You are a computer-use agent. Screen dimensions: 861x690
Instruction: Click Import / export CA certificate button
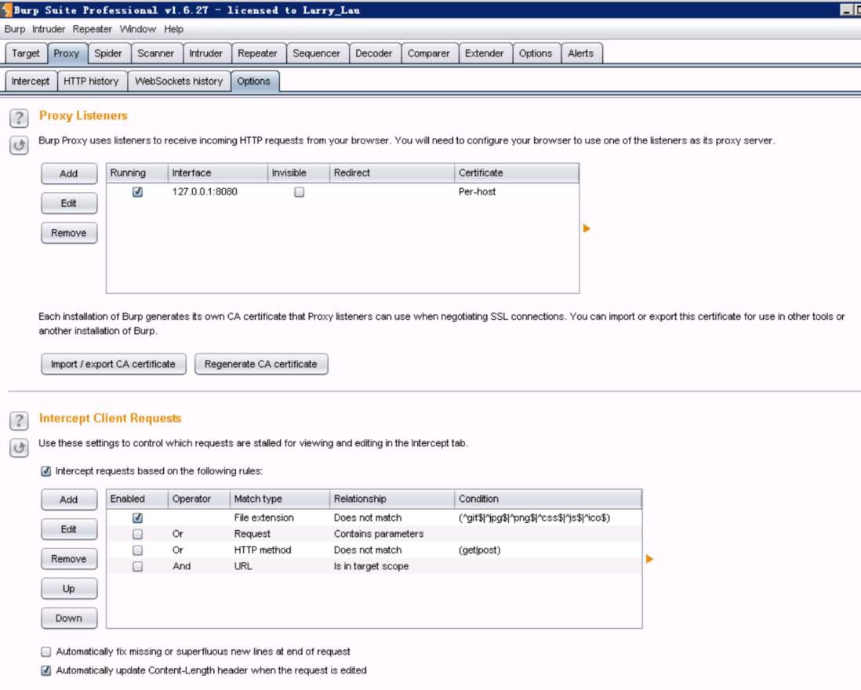(x=113, y=364)
